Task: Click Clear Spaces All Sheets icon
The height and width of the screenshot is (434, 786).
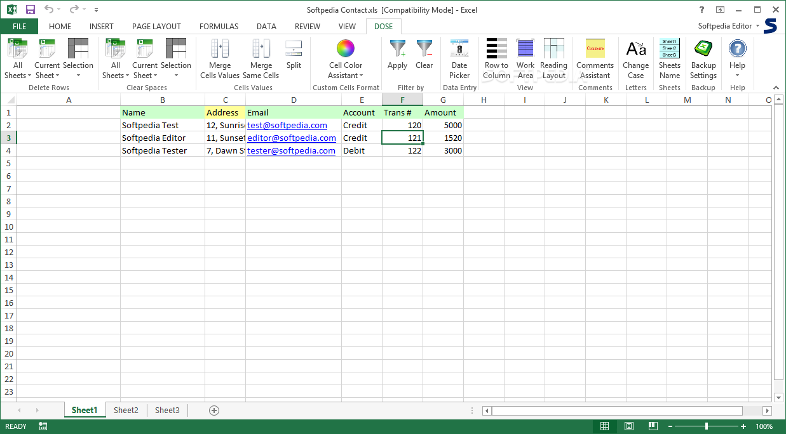Action: tap(116, 49)
